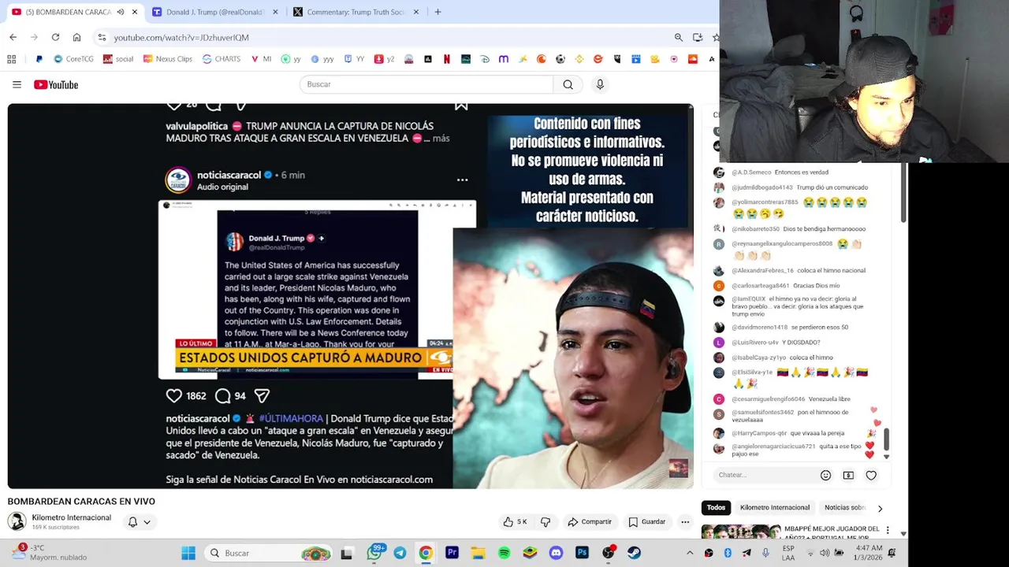Screen dimensions: 1009x567
Task: Open Windows Start menu
Action: 188,553
